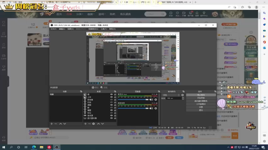Click the 停止推流 button
The height and width of the screenshot is (150, 268).
point(201,95)
